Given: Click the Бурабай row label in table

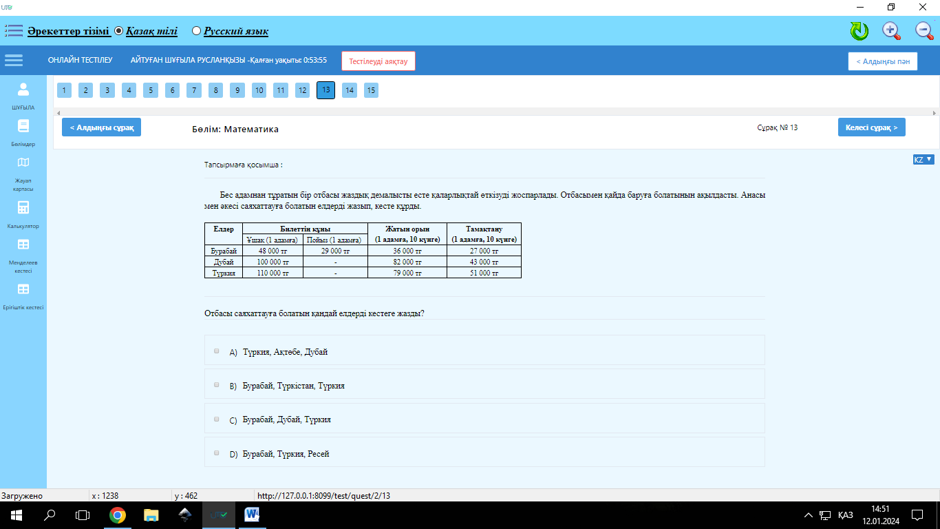Looking at the screenshot, I should pos(224,251).
